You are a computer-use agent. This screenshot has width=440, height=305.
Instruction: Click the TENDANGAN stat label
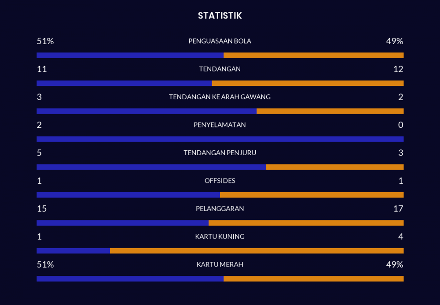[220, 69]
